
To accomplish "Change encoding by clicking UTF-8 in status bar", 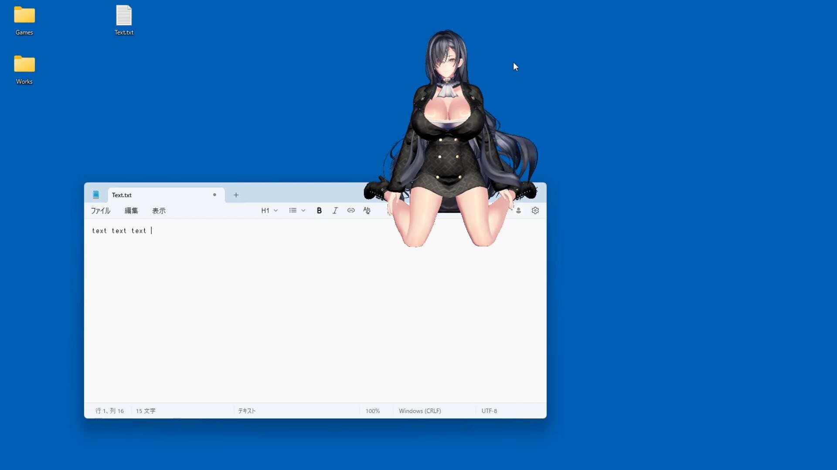I will click(489, 410).
